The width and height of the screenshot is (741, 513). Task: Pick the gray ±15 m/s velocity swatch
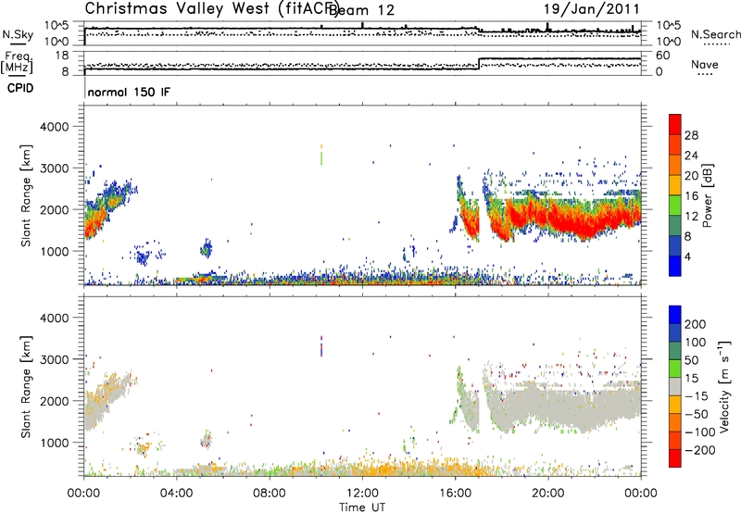click(x=675, y=386)
